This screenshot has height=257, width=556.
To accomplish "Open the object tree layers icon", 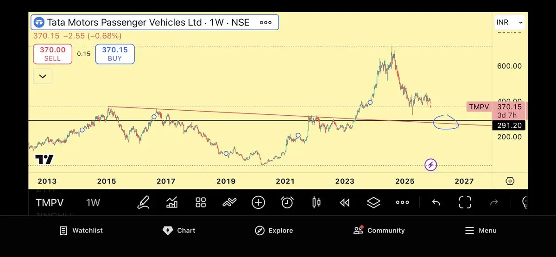I will tap(373, 202).
